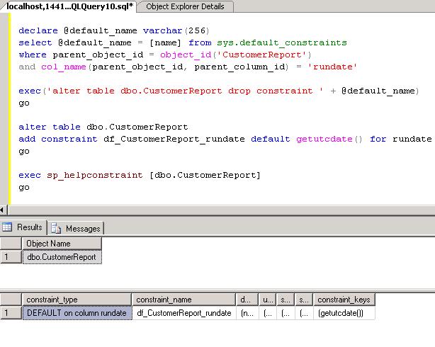Click the Messages tab page icon
Viewport: 435px width, 347px height.
point(56,228)
